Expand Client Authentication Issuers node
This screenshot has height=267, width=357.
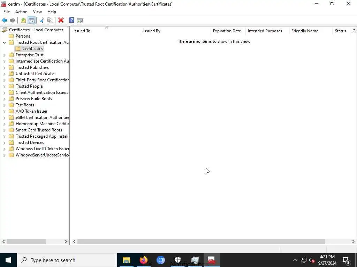(x=4, y=92)
